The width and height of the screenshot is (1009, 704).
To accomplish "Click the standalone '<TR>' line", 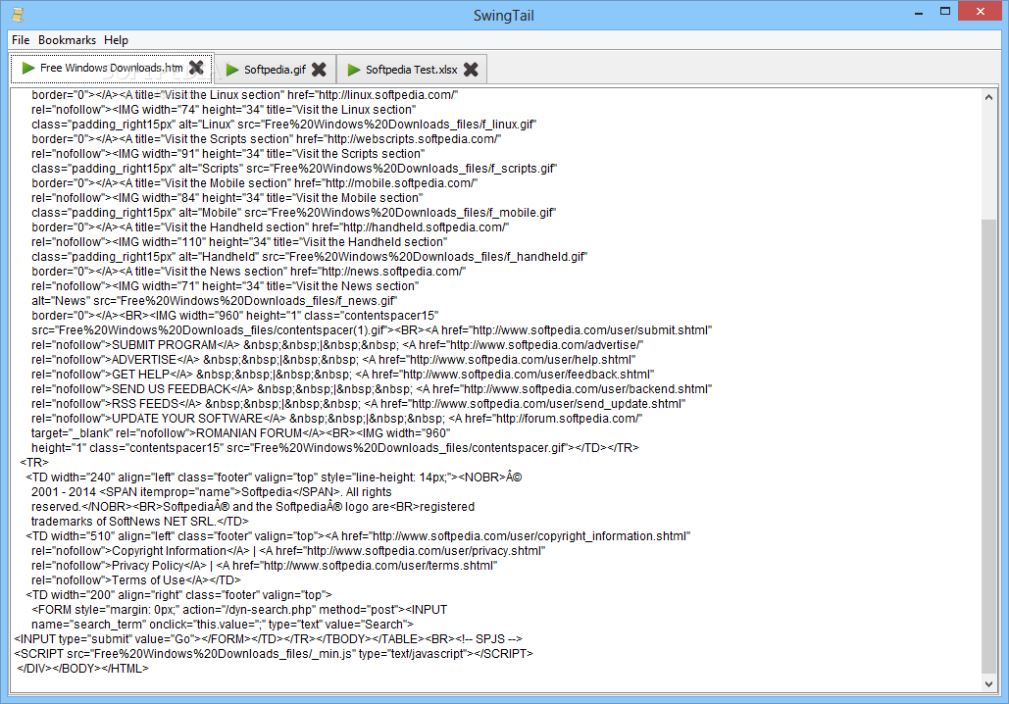I will pyautogui.click(x=34, y=463).
